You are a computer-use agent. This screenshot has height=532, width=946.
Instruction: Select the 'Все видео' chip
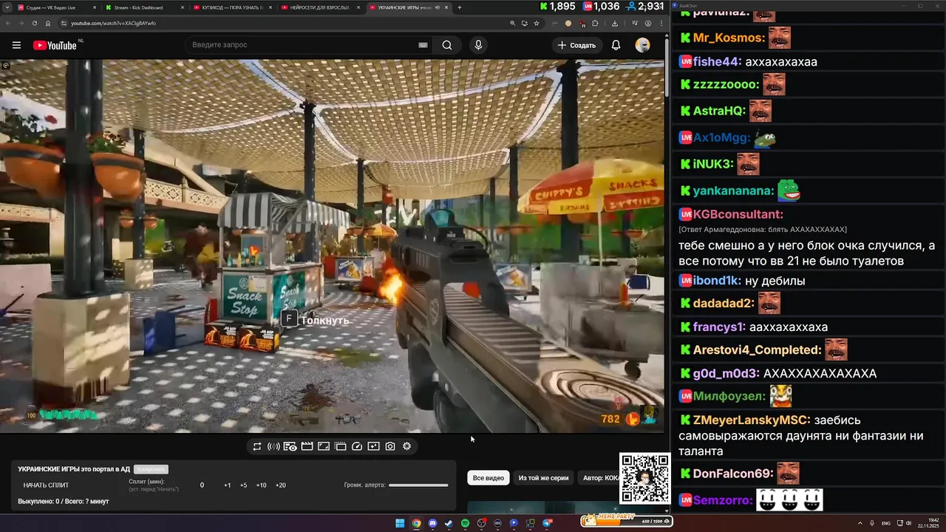(x=489, y=478)
